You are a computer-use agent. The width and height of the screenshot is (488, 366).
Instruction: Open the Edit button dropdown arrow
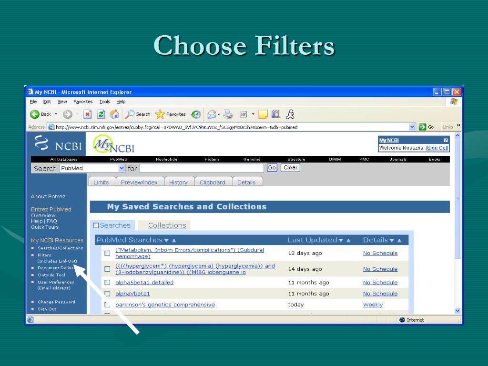coord(253,114)
